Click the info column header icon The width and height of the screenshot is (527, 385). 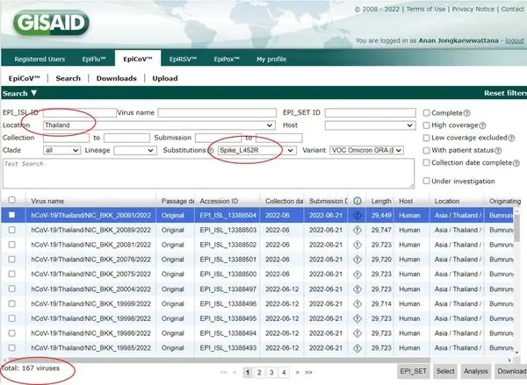pos(357,201)
